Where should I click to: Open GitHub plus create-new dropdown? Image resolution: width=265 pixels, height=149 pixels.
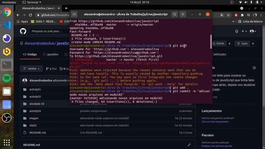tap(244, 31)
